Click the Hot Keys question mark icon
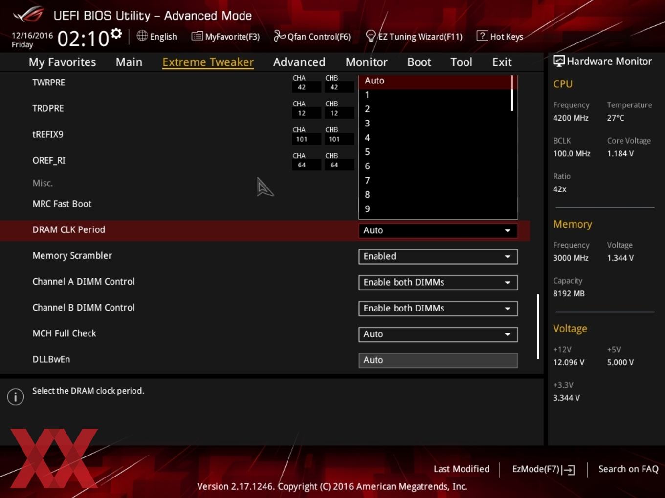Viewport: 665px width, 498px height. (x=482, y=36)
